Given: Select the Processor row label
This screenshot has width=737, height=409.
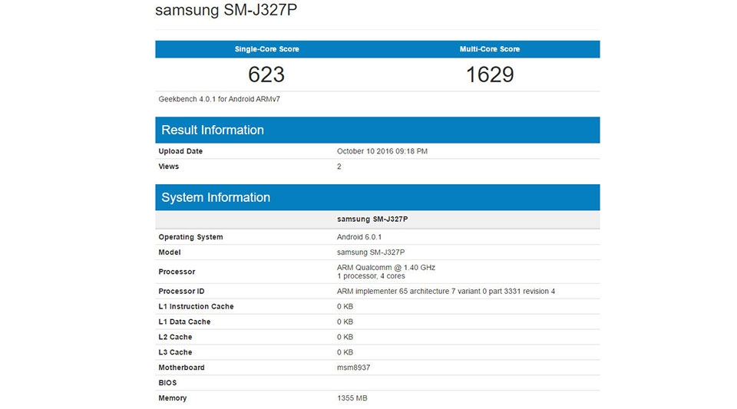Looking at the screenshot, I should (x=177, y=272).
